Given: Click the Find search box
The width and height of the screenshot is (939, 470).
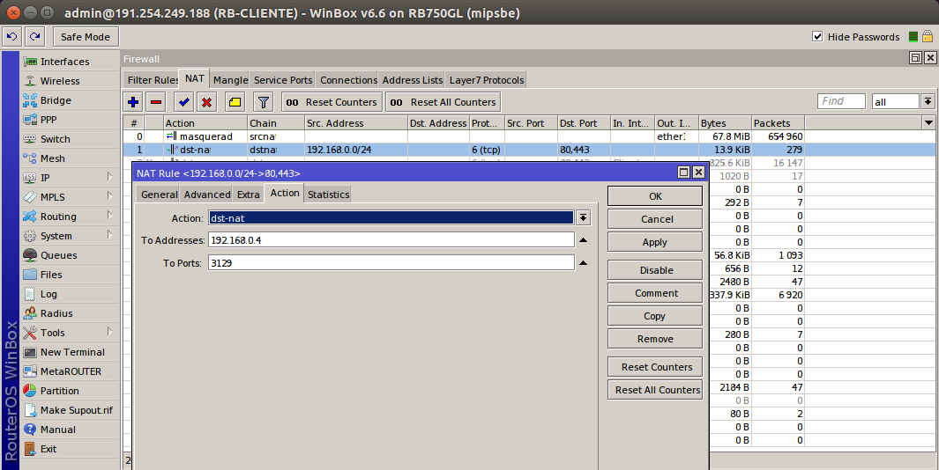Looking at the screenshot, I should point(841,101).
